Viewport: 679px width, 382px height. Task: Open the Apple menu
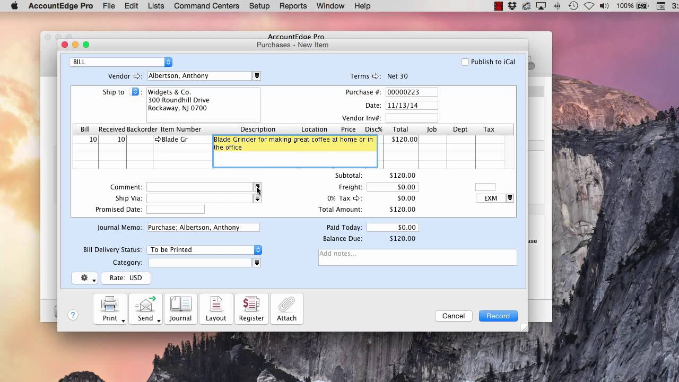[x=14, y=6]
